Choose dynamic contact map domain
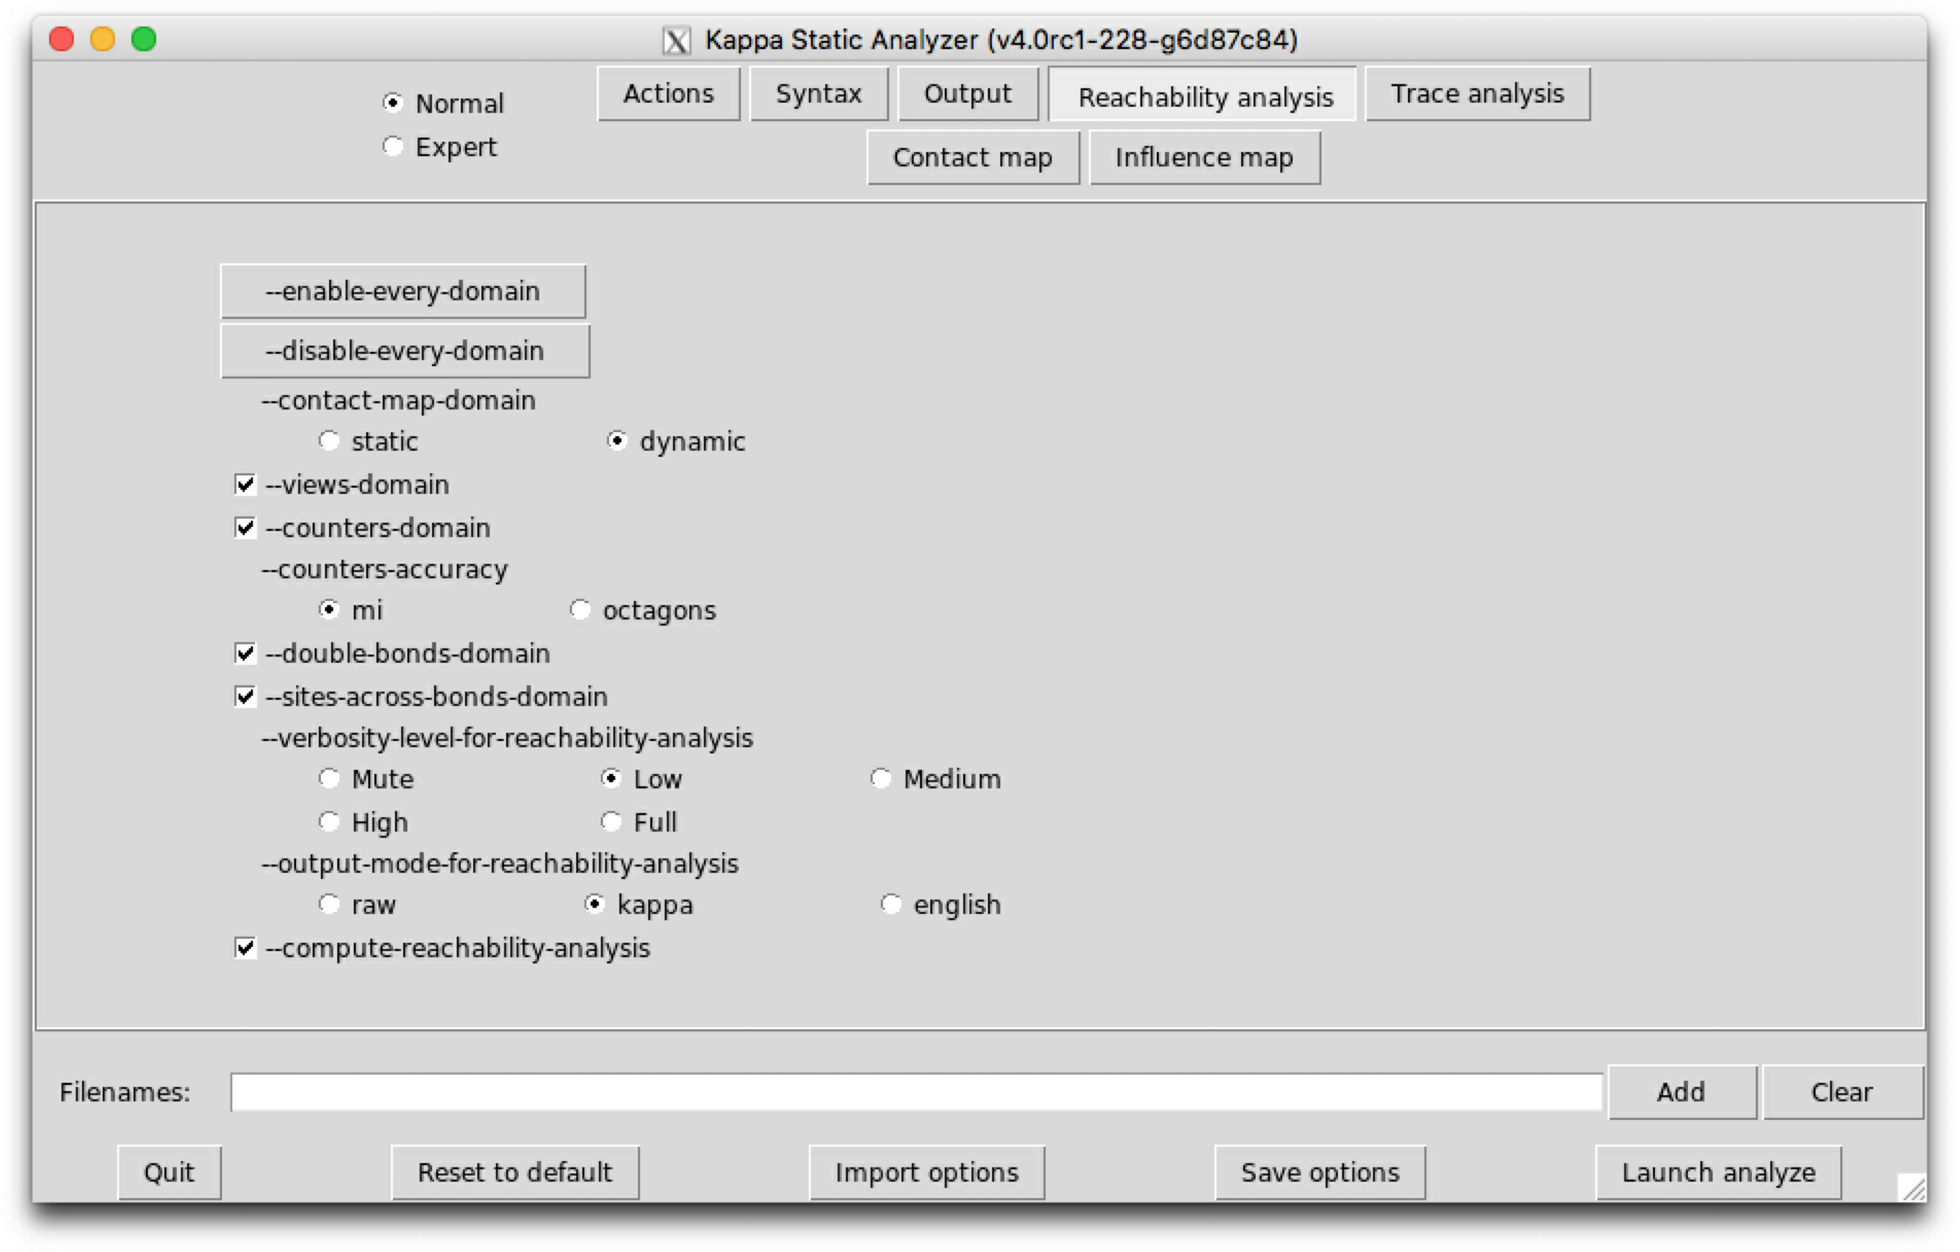This screenshot has height=1252, width=1960. coord(617,441)
